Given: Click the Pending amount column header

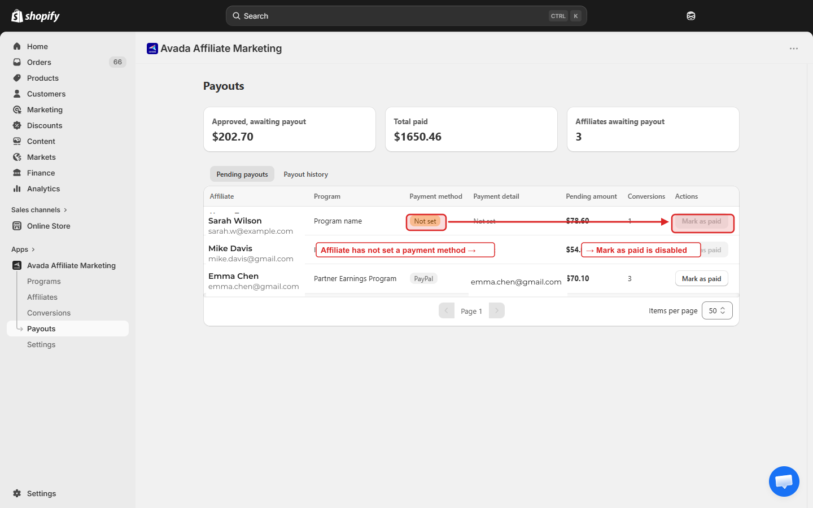Looking at the screenshot, I should (x=591, y=196).
